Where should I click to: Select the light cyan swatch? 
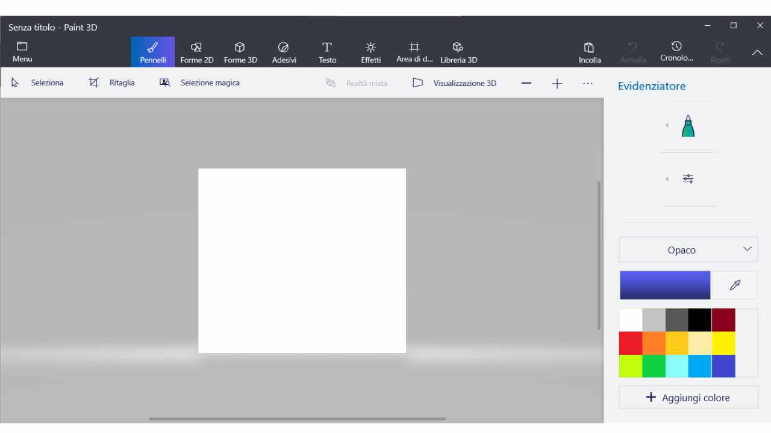[x=677, y=366]
